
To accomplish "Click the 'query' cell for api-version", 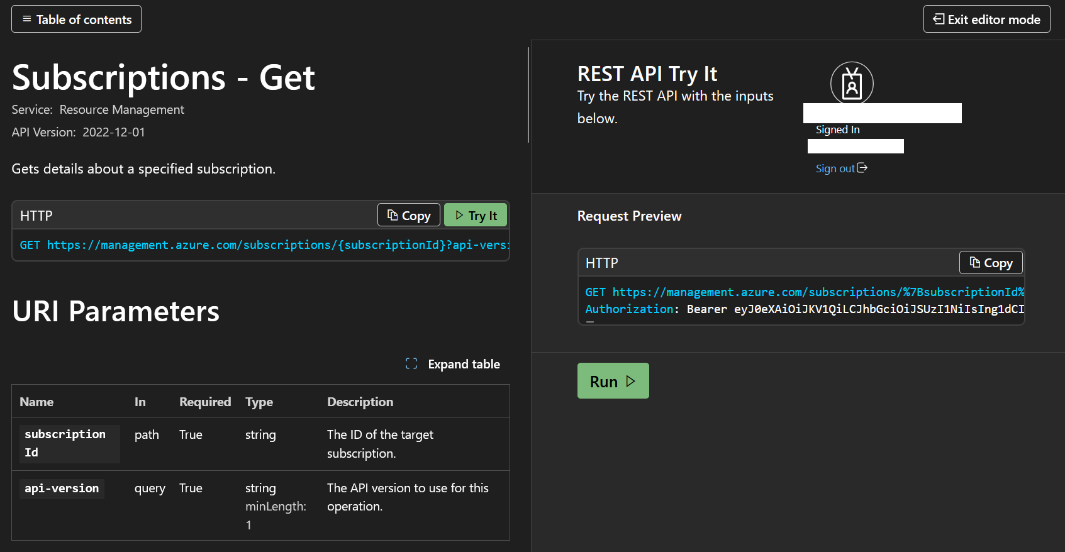I will pyautogui.click(x=150, y=489).
